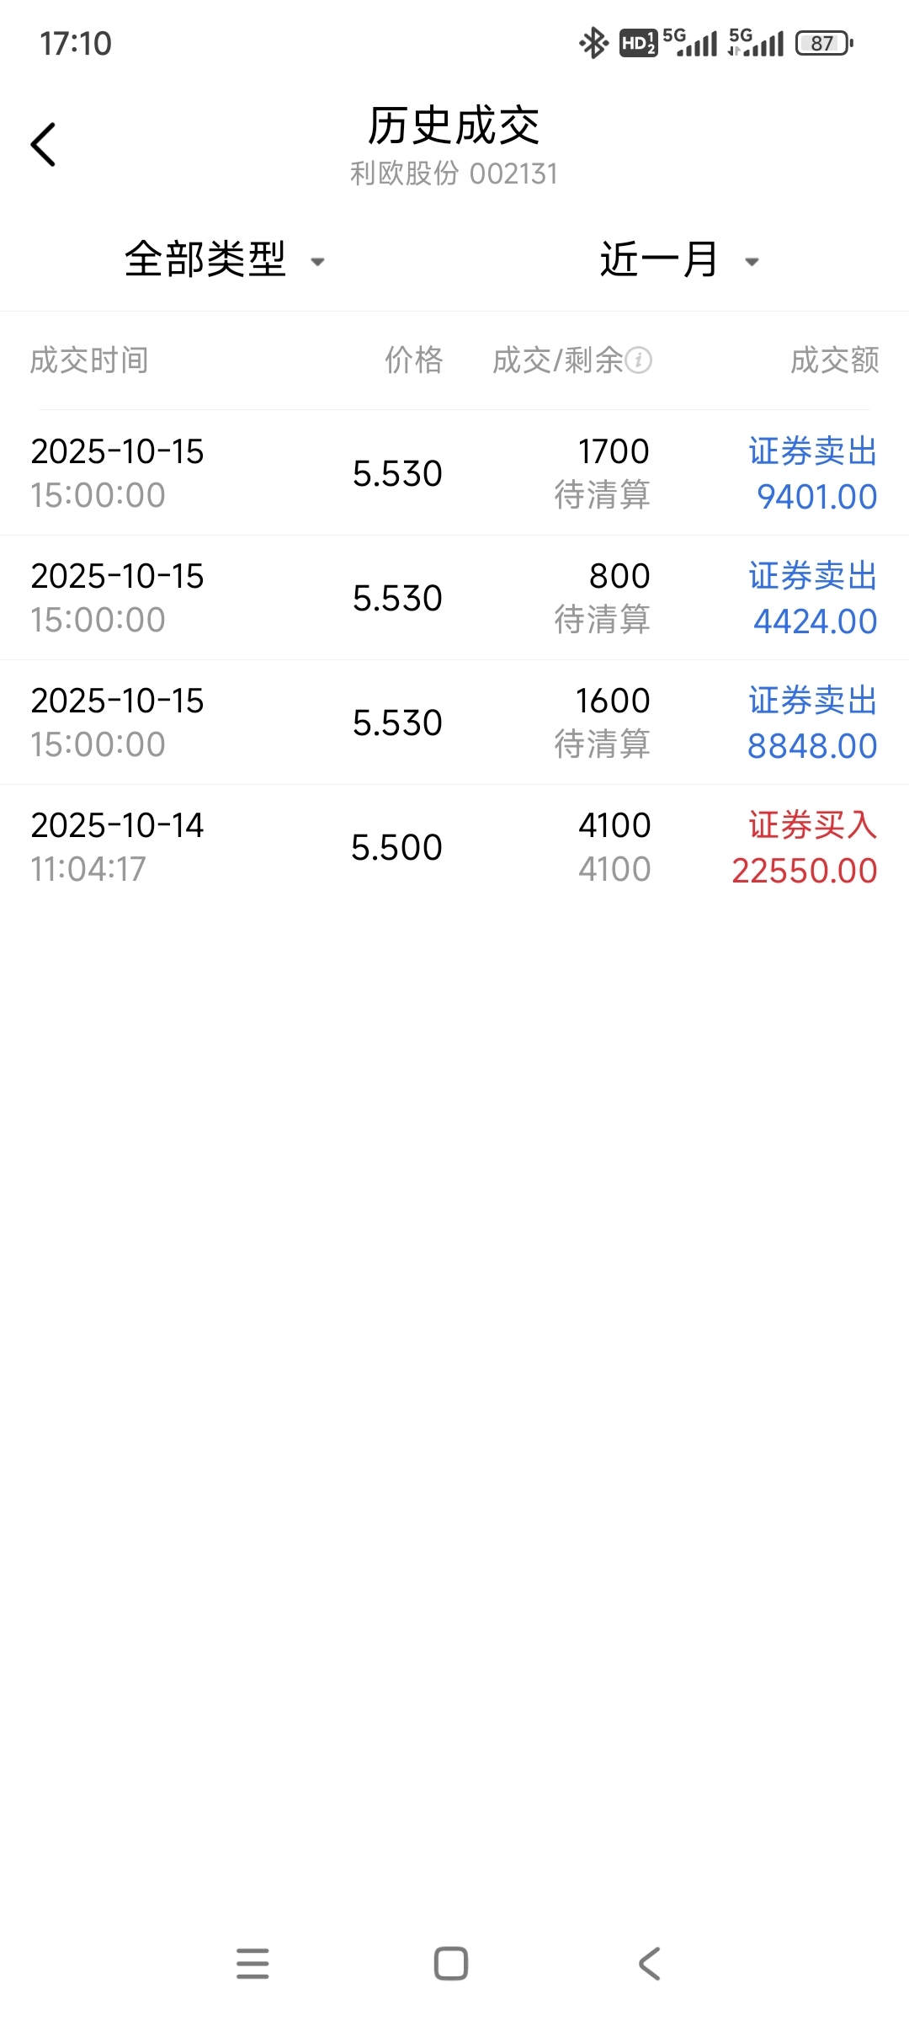
Task: Tap the 证券买入 label in red
Action: tap(812, 825)
